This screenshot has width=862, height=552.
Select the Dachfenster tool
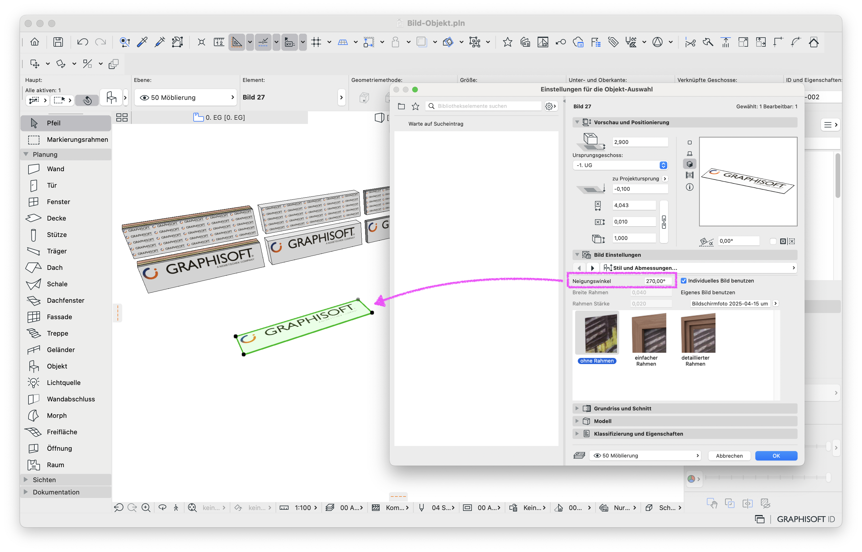click(66, 300)
